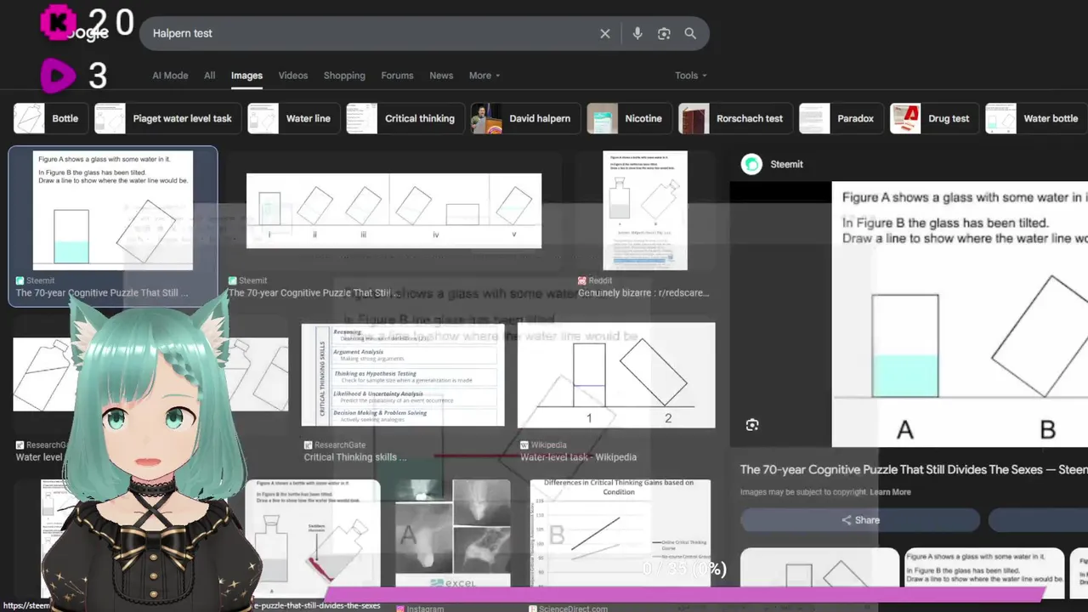Open the Differences in Critical Thinking Gains graph

620,532
